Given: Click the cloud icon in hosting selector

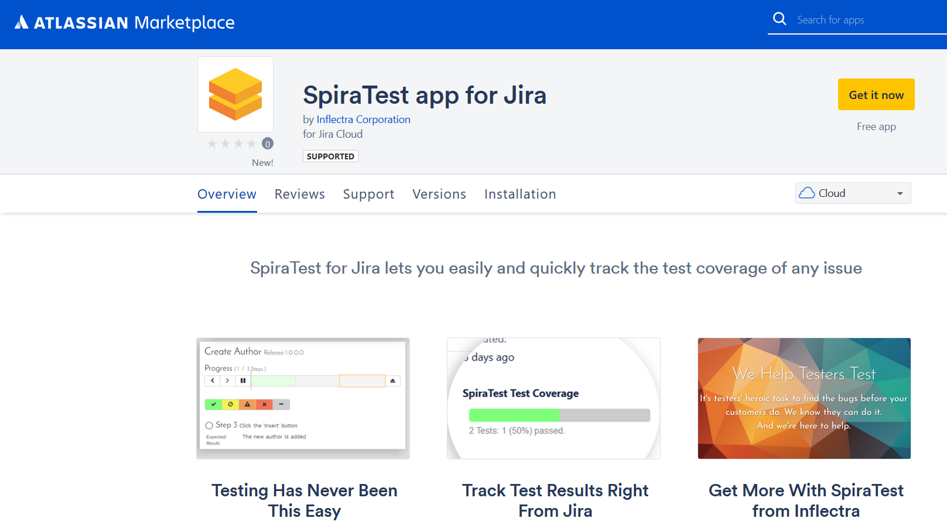Looking at the screenshot, I should point(807,193).
